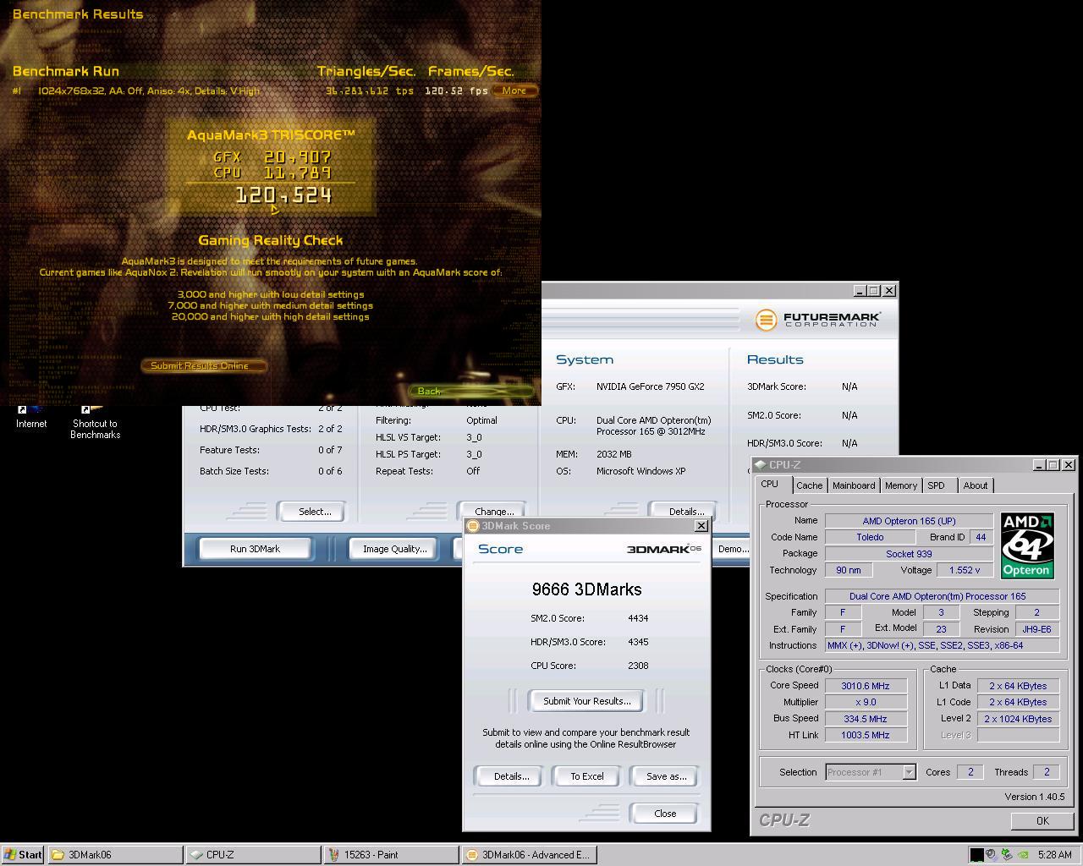Click the Technology 90 nm field
The height and width of the screenshot is (866, 1083).
[848, 570]
